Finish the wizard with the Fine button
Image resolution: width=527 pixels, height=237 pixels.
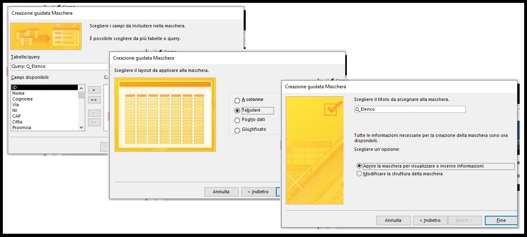[x=501, y=220]
